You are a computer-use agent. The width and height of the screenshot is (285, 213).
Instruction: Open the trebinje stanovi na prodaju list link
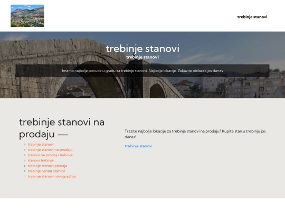[50, 150]
